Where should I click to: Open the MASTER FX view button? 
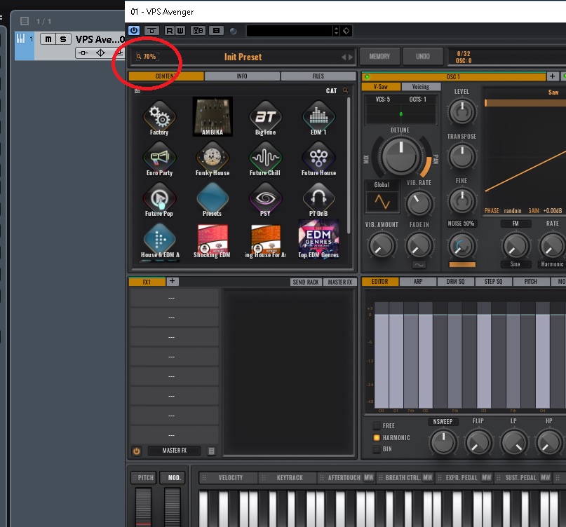[340, 282]
